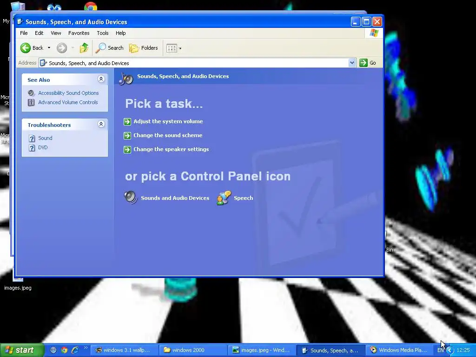Open the Sounds and Audio Devices speaker icon
Image resolution: width=476 pixels, height=357 pixels.
tap(131, 197)
